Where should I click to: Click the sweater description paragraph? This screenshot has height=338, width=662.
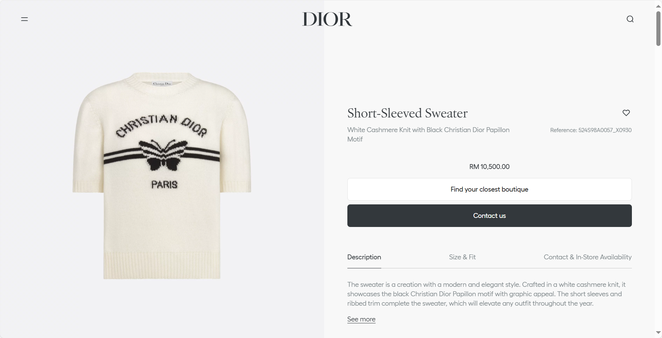tap(486, 294)
